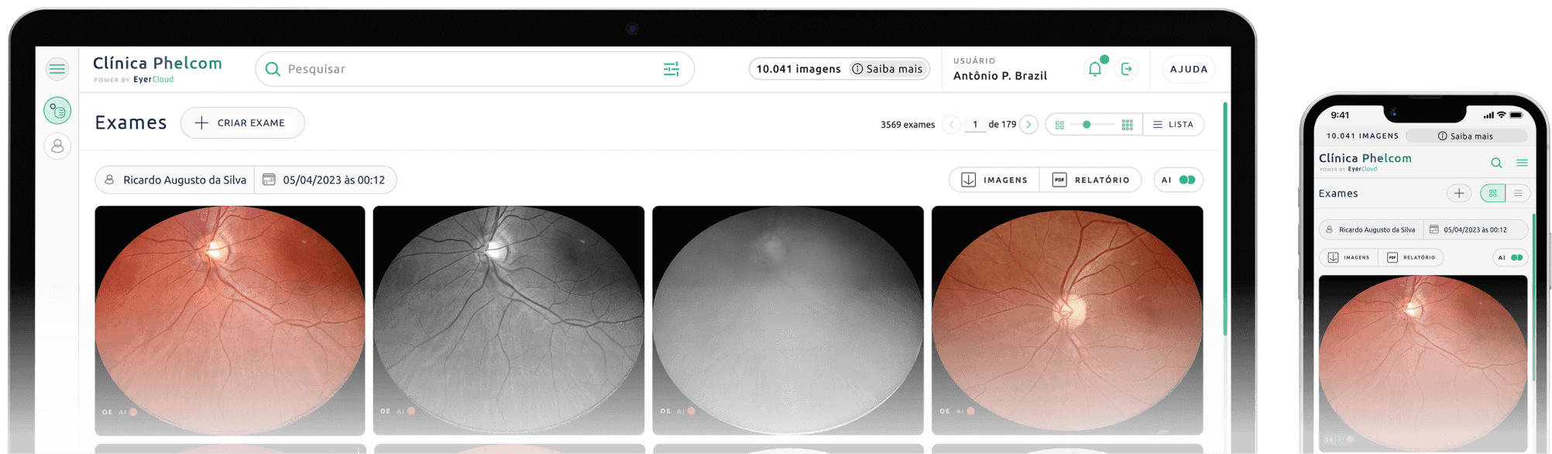The width and height of the screenshot is (1552, 454).
Task: Open the notifications bell
Action: (x=1094, y=69)
